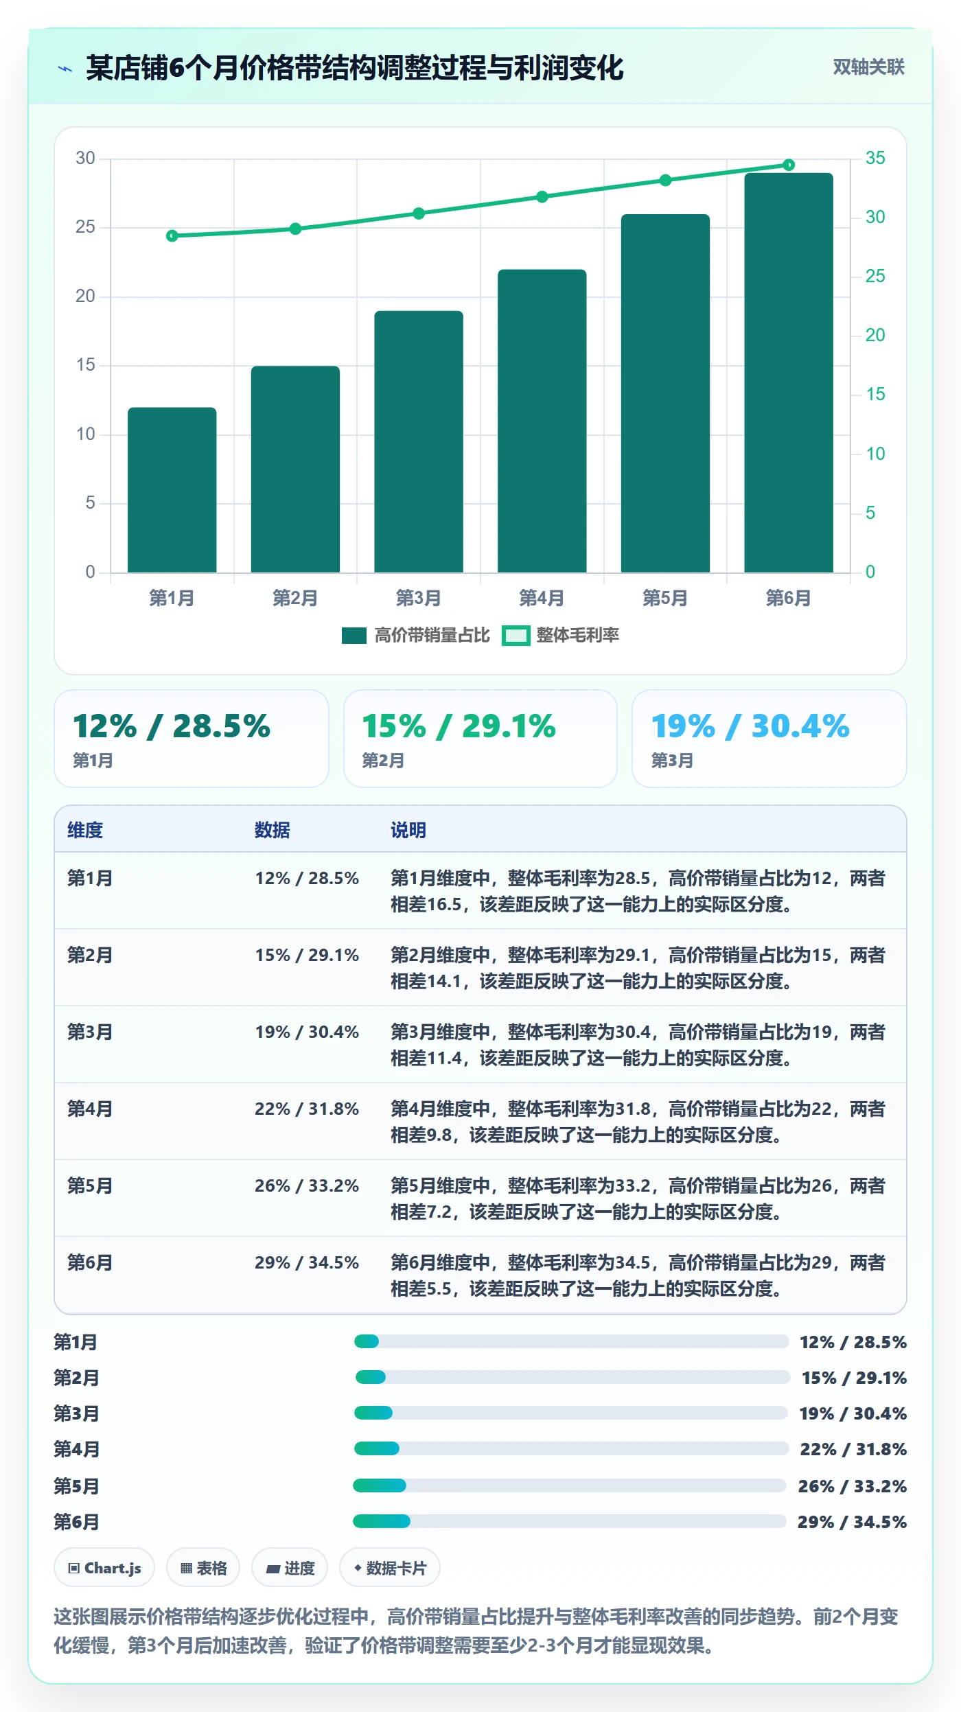961x1712 pixels.
Task: Select the 29% / 34.5% table cell
Action: coord(307,1263)
